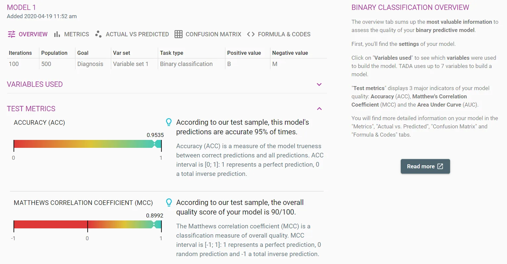Click the lightbulb icon beside MCC insight
This screenshot has height=264, width=507.
(x=169, y=203)
